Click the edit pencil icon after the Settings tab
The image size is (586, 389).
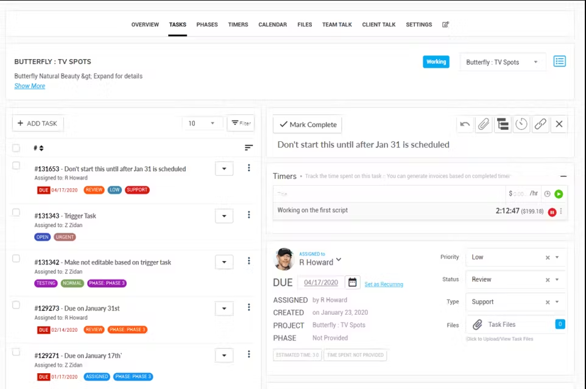(445, 24)
